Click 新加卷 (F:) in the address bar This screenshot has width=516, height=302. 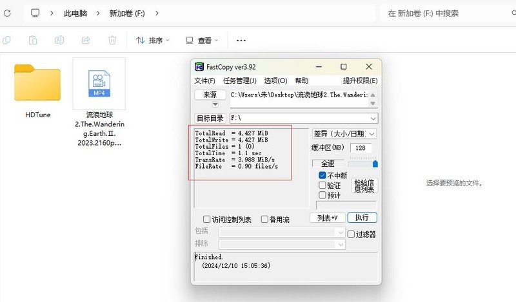click(127, 13)
